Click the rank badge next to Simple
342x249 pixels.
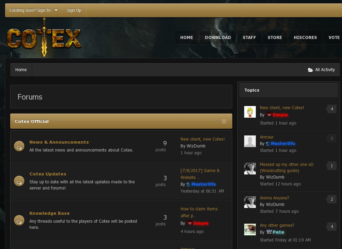click(x=269, y=115)
